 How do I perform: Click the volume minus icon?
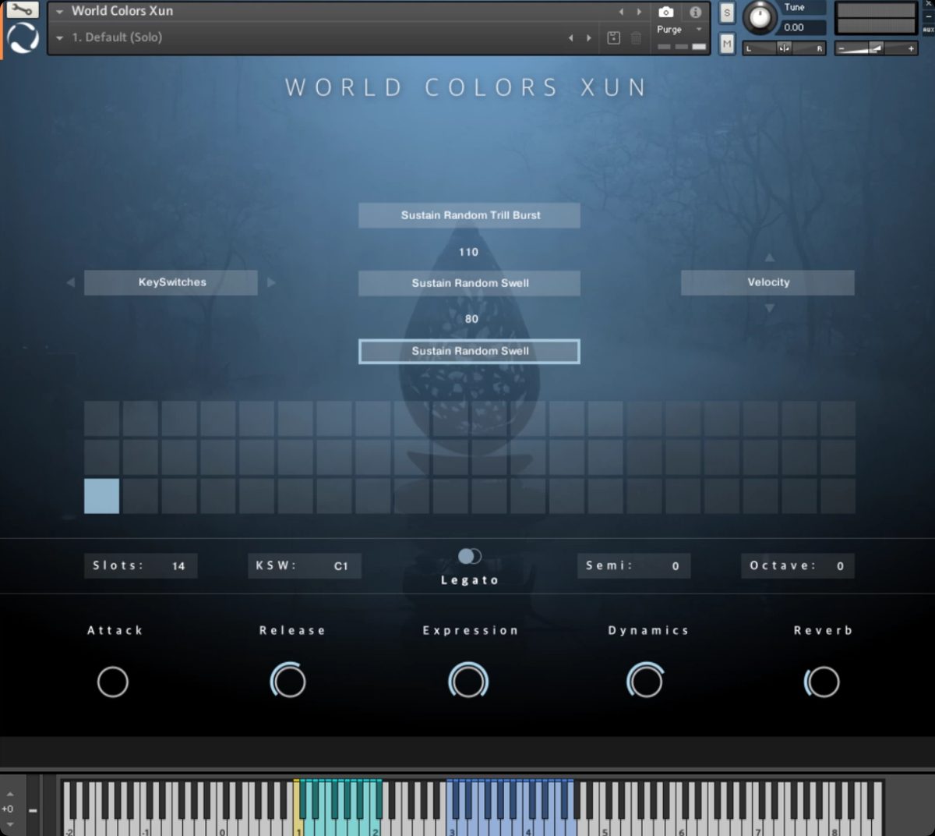[841, 48]
